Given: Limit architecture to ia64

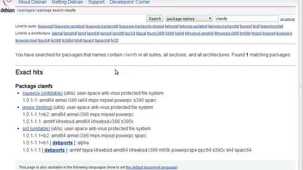Looking at the screenshot, I should [180, 34].
